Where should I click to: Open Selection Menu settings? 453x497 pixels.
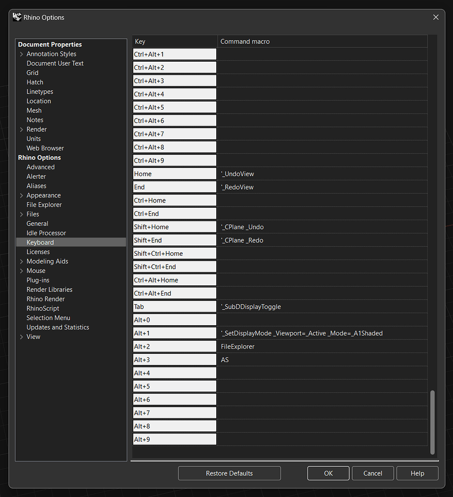tap(48, 318)
